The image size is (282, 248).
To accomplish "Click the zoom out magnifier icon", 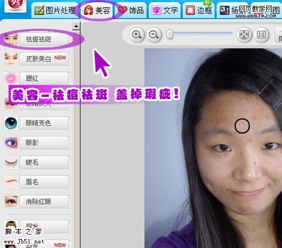I will (154, 35).
